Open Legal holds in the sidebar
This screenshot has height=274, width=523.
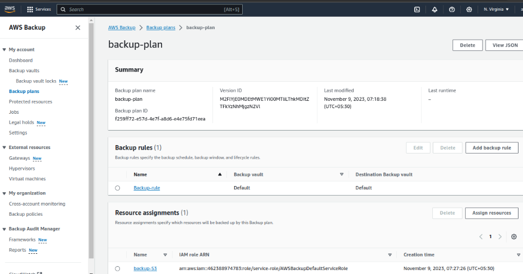coord(21,122)
